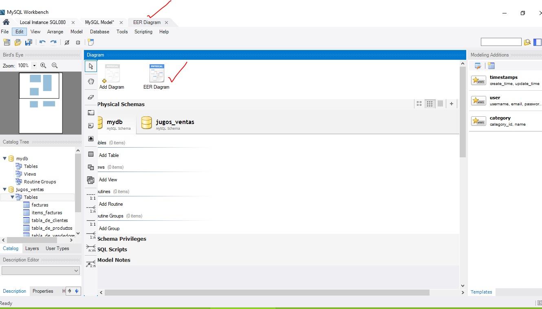Click the toolbar search input field
This screenshot has height=309, width=542.
point(501,42)
